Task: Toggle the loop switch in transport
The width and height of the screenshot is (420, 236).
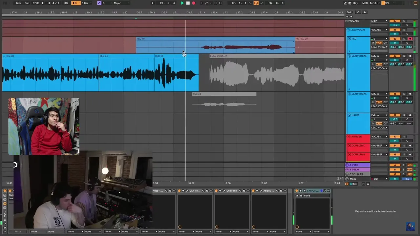Action: pos(256,3)
